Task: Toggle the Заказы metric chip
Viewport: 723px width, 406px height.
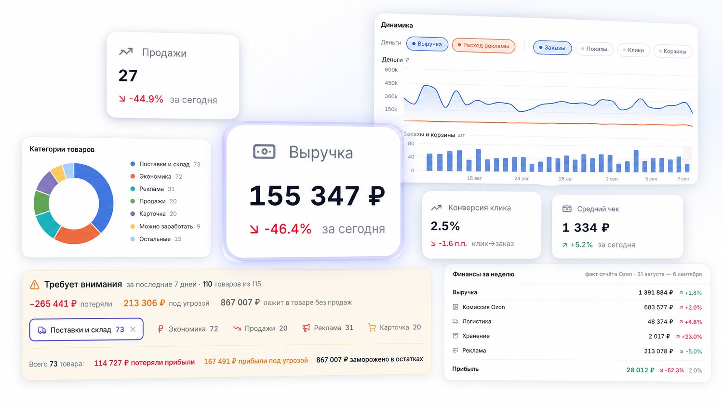Action: click(x=552, y=48)
